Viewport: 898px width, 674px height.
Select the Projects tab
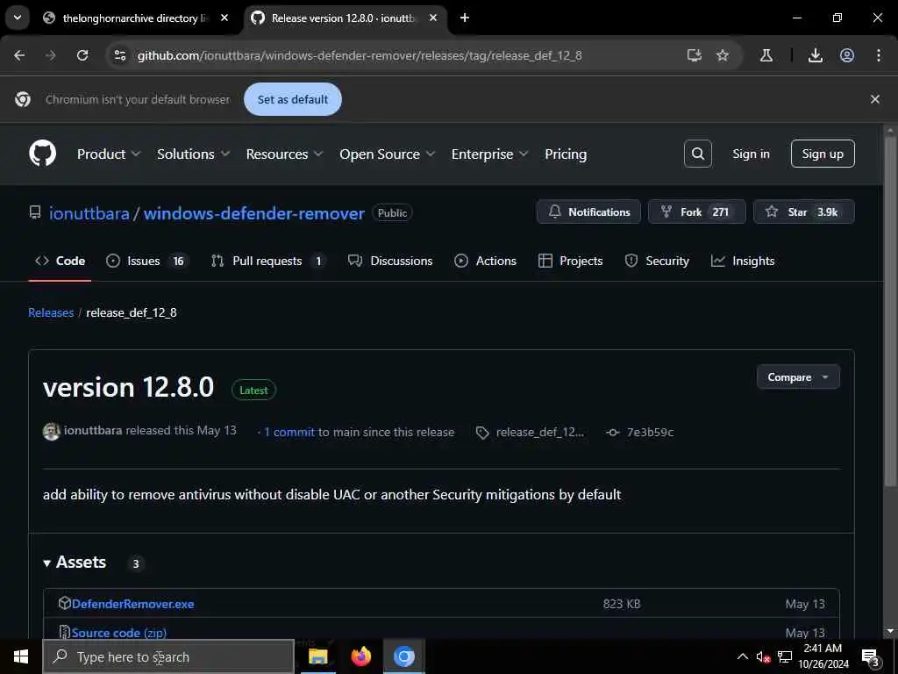pyautogui.click(x=570, y=261)
